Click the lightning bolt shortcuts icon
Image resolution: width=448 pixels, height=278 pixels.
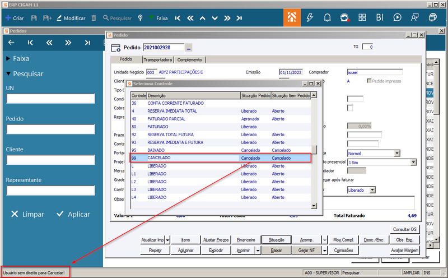click(x=310, y=18)
